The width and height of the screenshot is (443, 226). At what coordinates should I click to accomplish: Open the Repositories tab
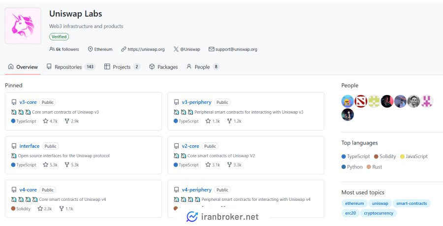71,67
